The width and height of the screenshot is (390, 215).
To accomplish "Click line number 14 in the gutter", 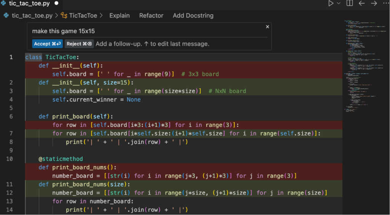I will (10, 210).
